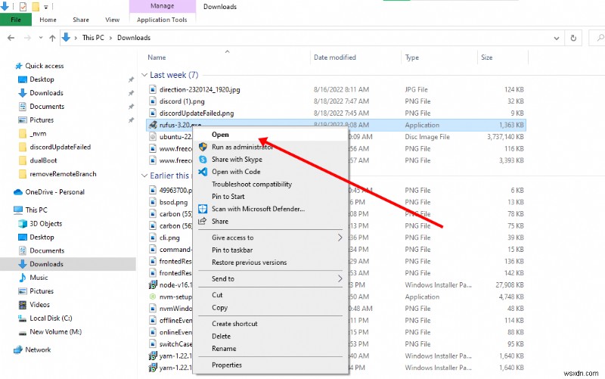Open the View ribbon tab
The height and width of the screenshot is (379, 605).
click(112, 20)
